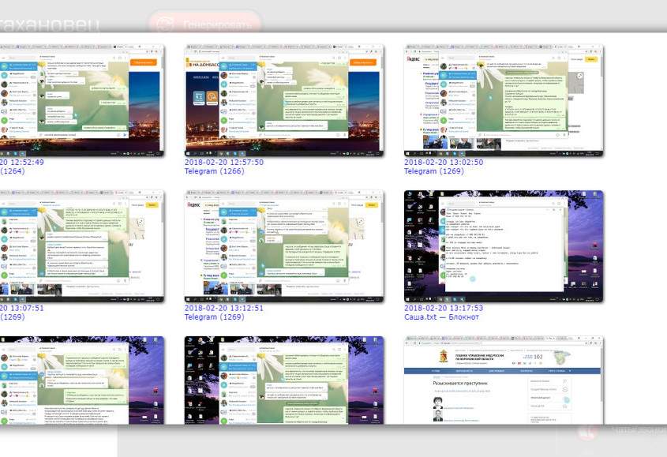667x457 pixels.
Task: Open the Telegram thumbnail captioned 12:57:50
Action: (x=284, y=100)
